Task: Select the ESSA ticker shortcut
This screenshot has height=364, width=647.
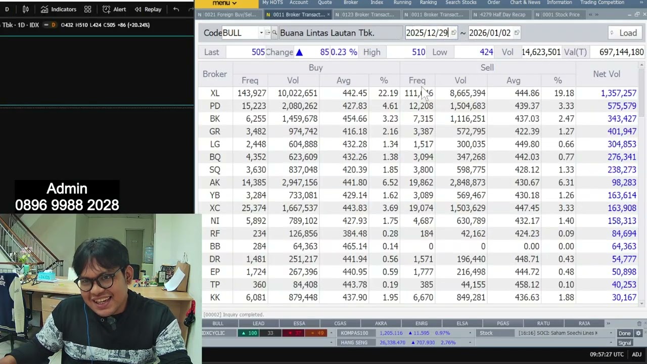Action: (299, 324)
